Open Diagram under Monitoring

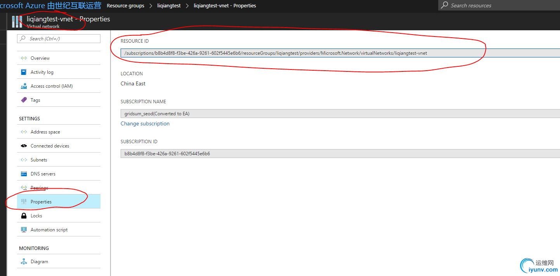click(59, 262)
